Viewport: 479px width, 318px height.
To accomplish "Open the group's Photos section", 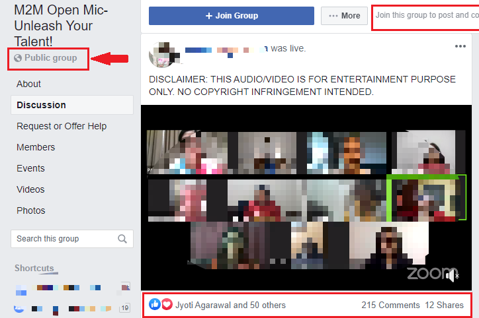I will [x=31, y=210].
